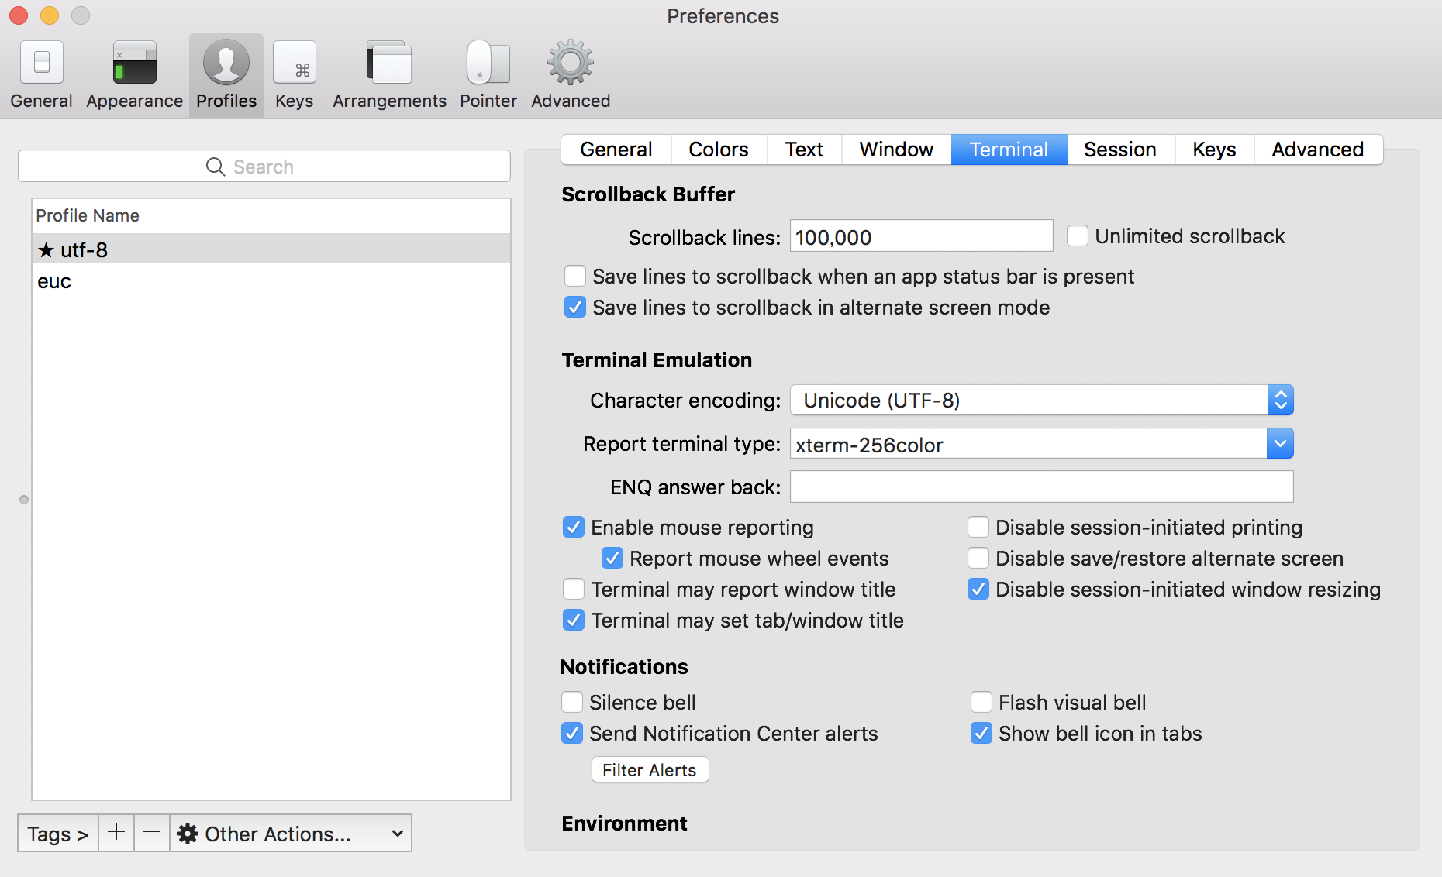
Task: Click the minus icon to remove profile
Action: point(152,833)
